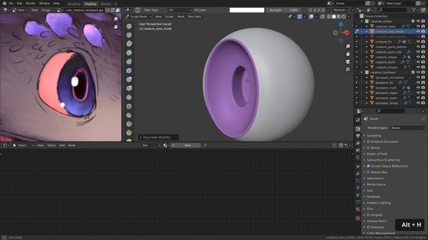Click the outliner search field
The image size is (428, 240).
tap(393, 10)
